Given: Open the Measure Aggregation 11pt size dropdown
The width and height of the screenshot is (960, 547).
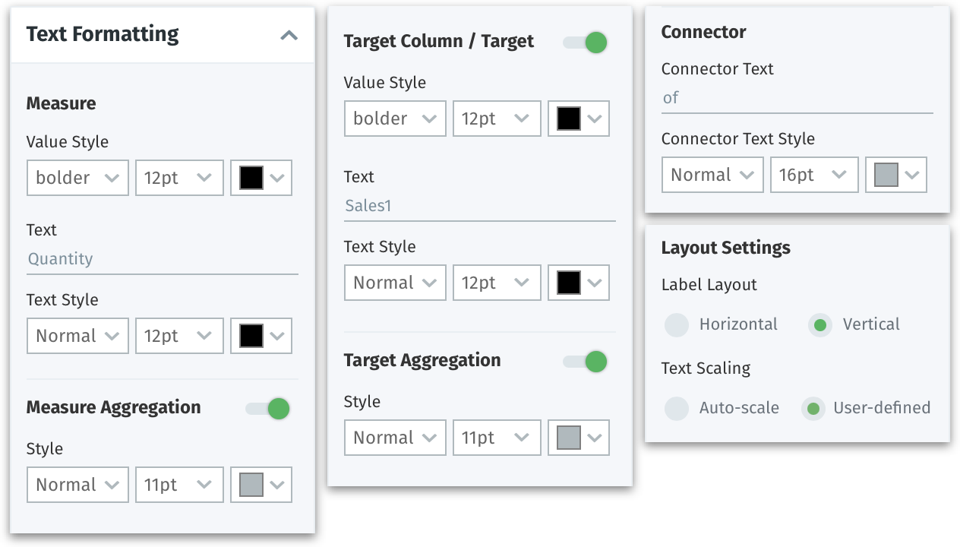Looking at the screenshot, I should (179, 484).
